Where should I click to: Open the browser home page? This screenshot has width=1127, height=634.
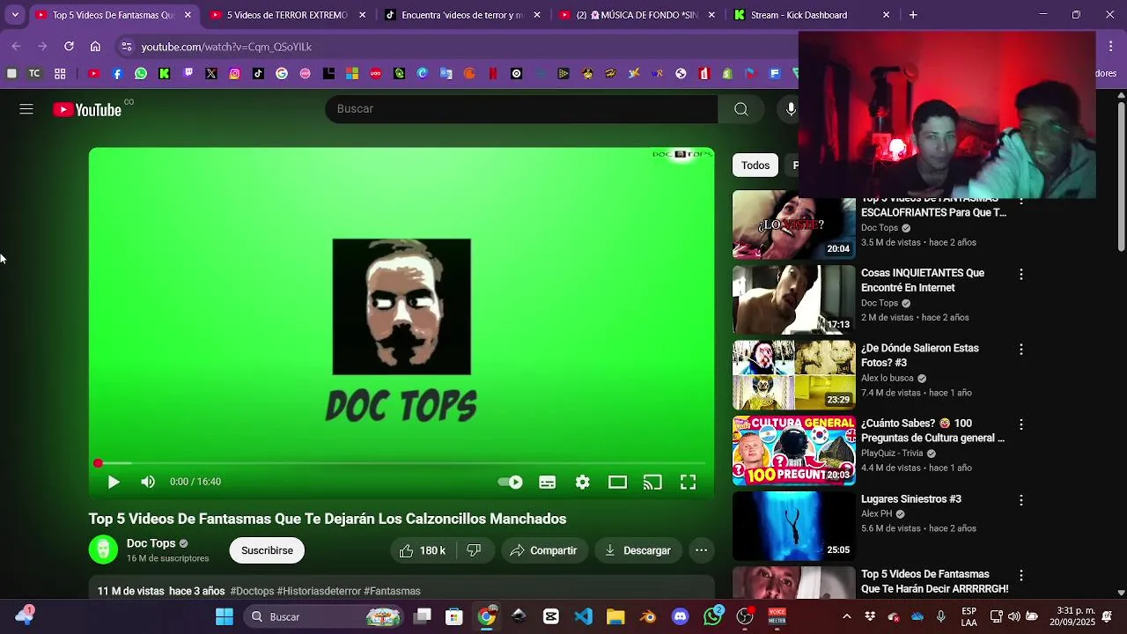(95, 47)
